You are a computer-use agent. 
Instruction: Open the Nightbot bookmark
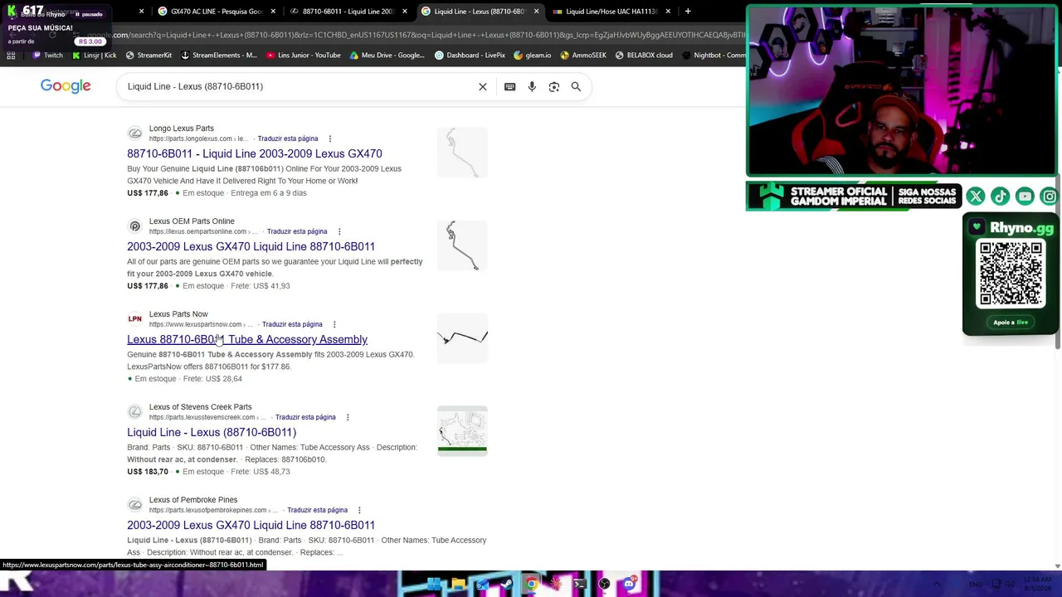coord(714,56)
